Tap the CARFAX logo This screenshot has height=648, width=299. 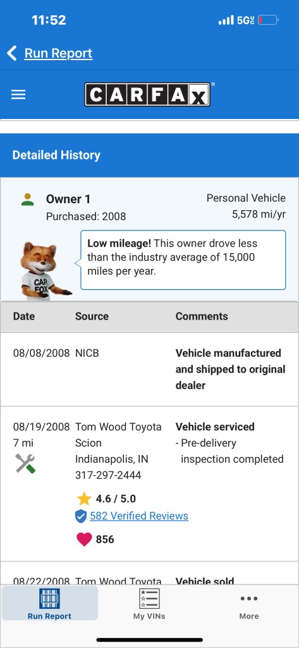click(x=148, y=94)
